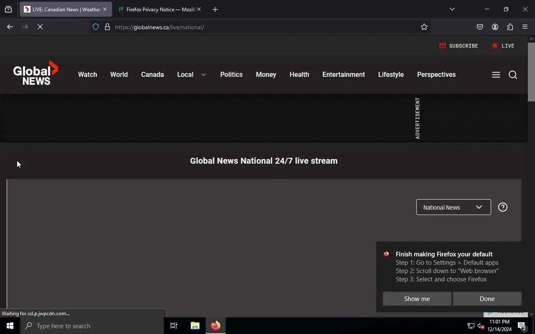Click the Firefox taskbar icon

coord(216,326)
